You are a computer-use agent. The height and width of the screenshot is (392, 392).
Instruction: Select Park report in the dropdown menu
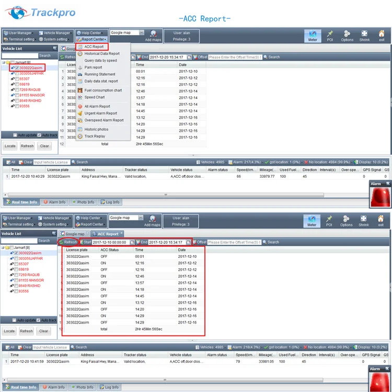pyautogui.click(x=93, y=67)
